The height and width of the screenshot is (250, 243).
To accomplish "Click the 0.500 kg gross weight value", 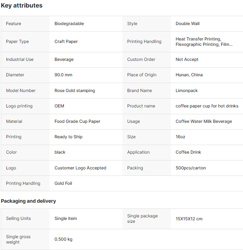I will pyautogui.click(x=64, y=239).
